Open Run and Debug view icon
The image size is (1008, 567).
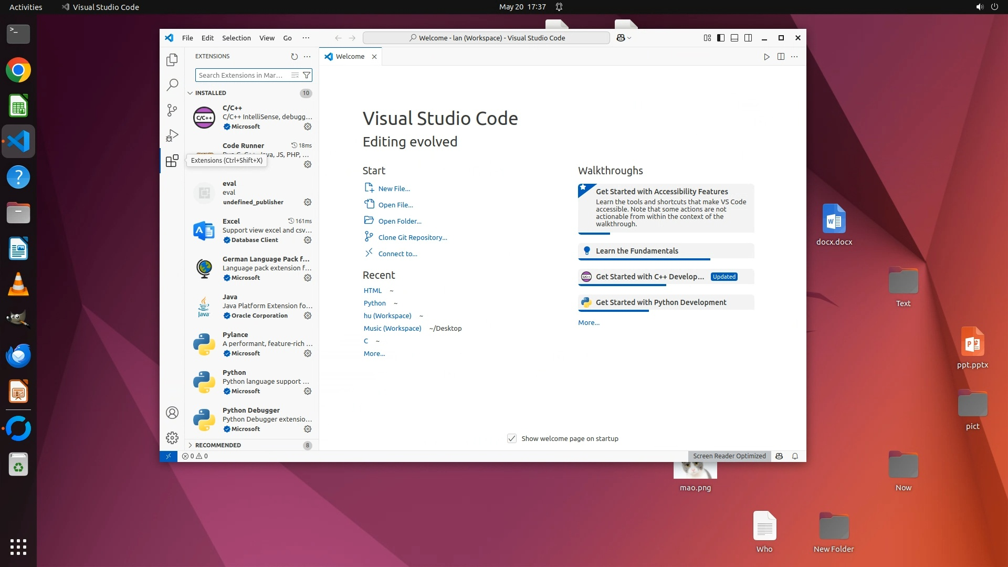[x=172, y=135]
